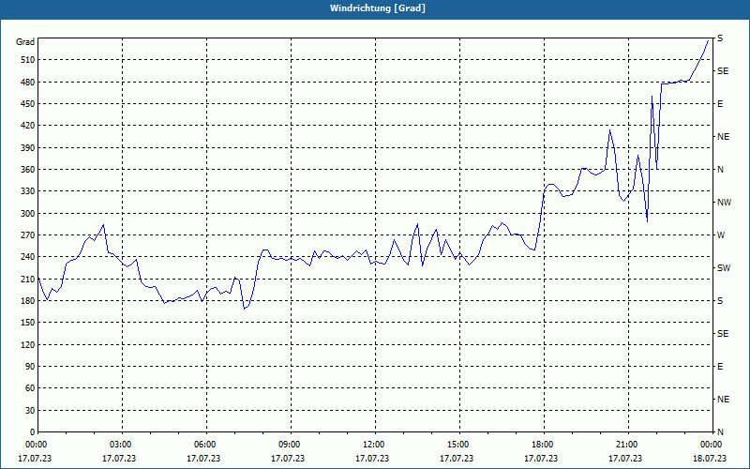The image size is (750, 469).
Task: Click the 180 value on the left axis
Action: click(27, 300)
